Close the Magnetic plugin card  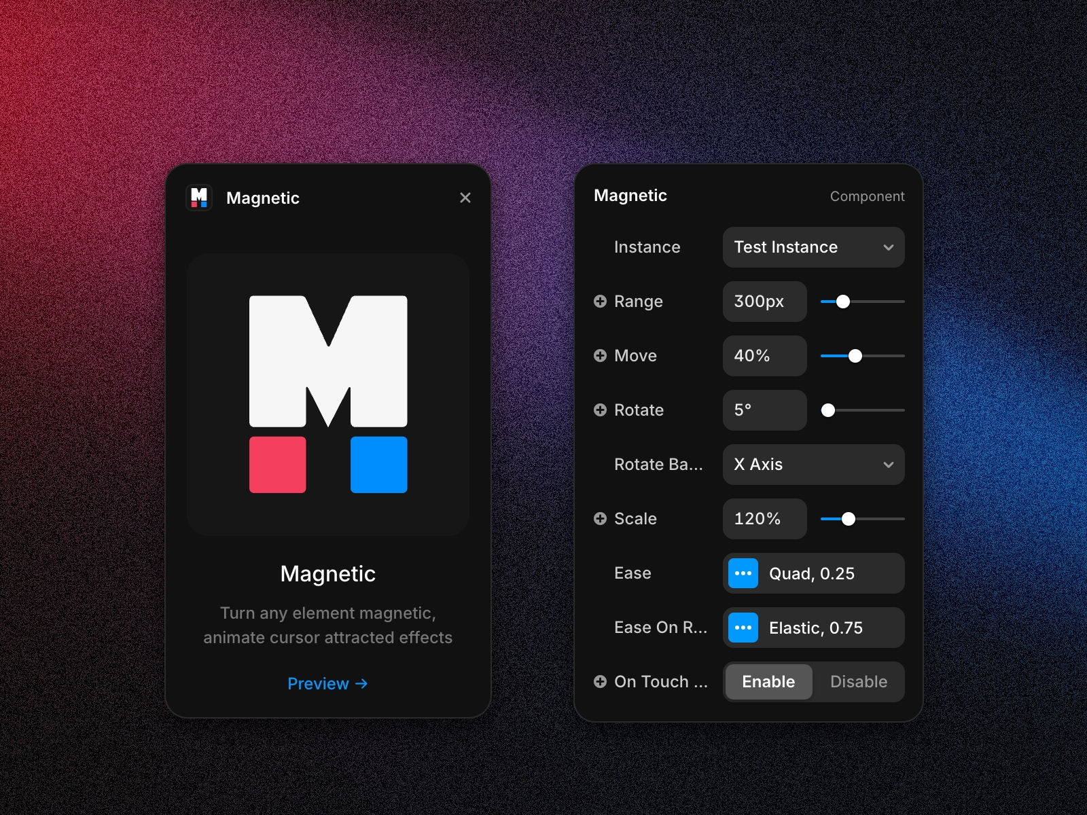click(x=465, y=198)
